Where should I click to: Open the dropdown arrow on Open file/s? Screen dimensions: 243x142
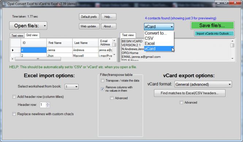click(x=45, y=26)
